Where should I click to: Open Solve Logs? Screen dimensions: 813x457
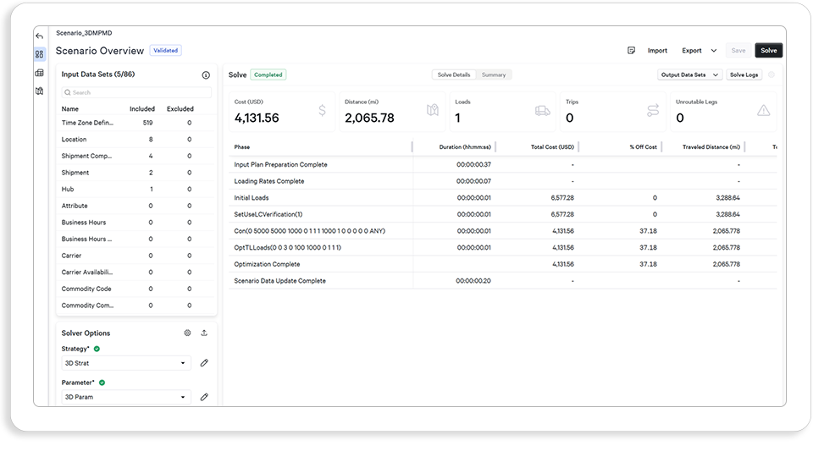pyautogui.click(x=744, y=74)
